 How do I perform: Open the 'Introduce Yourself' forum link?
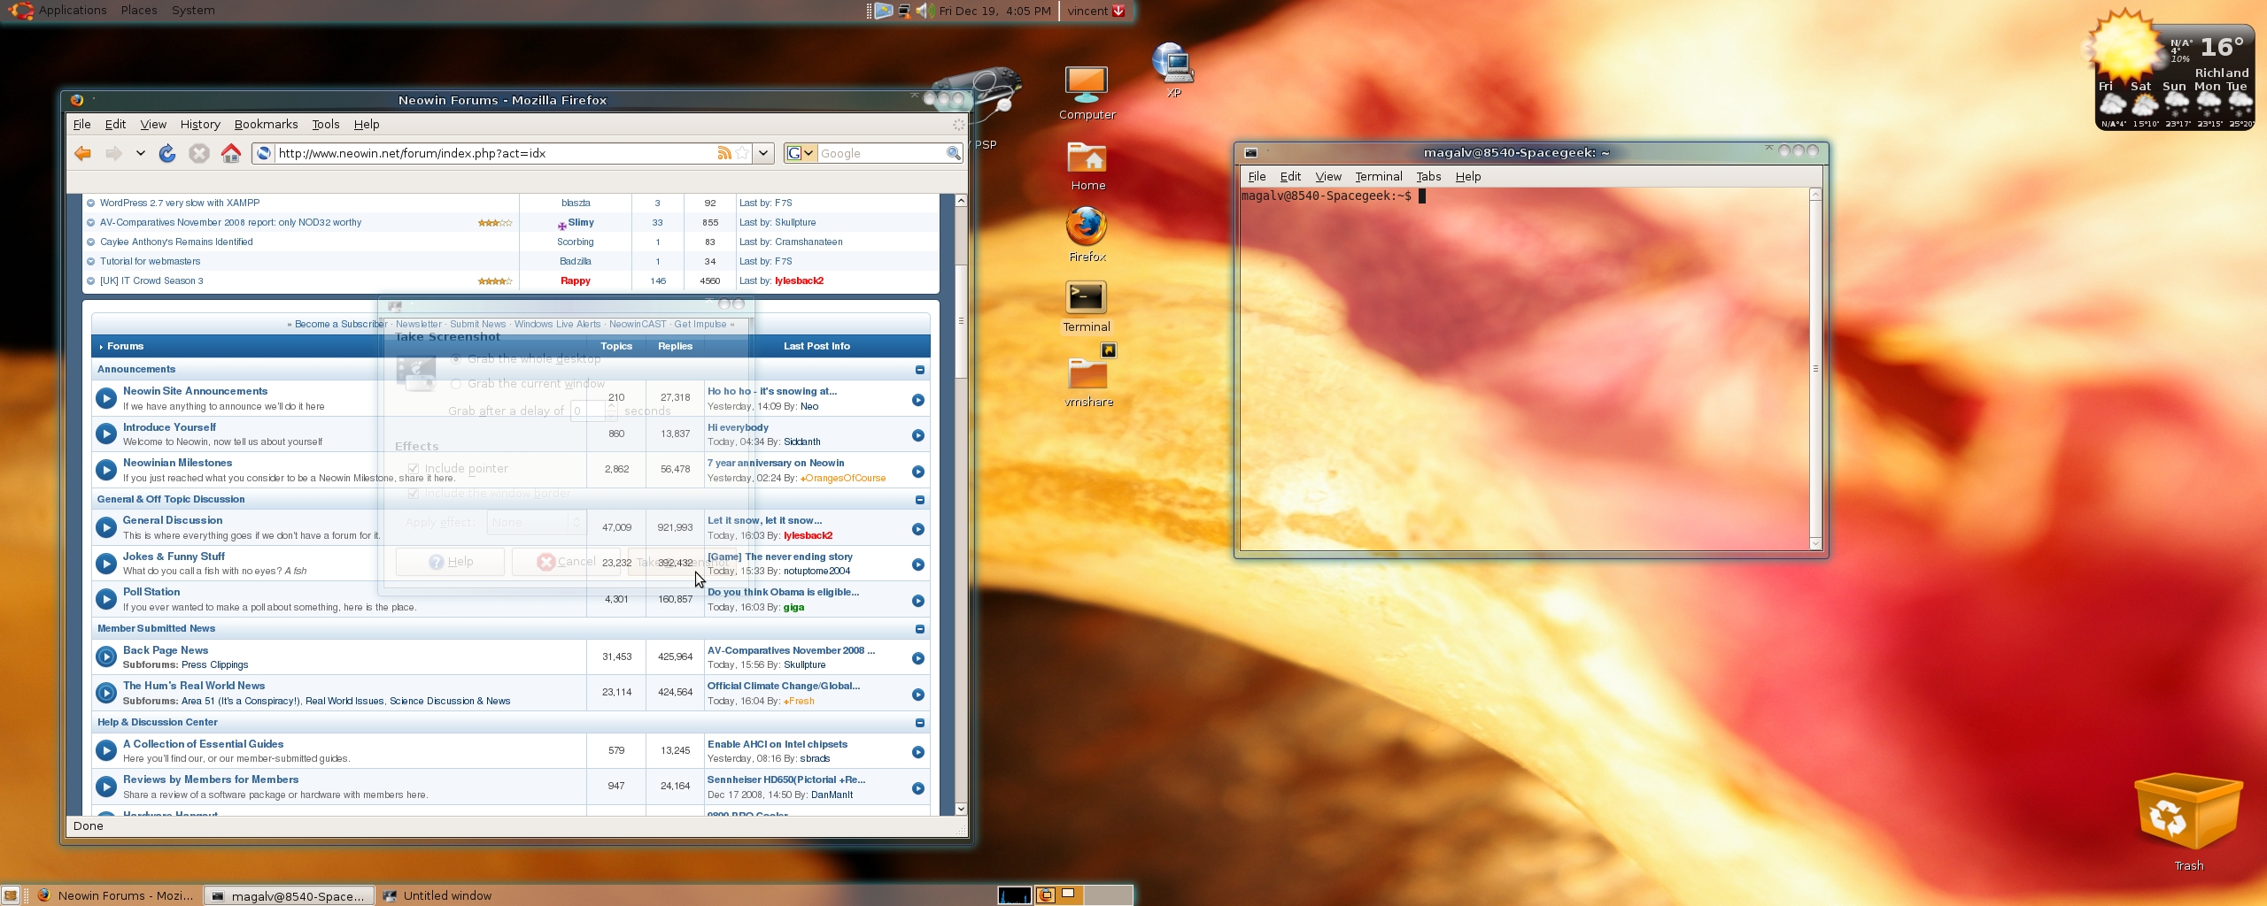click(x=169, y=427)
